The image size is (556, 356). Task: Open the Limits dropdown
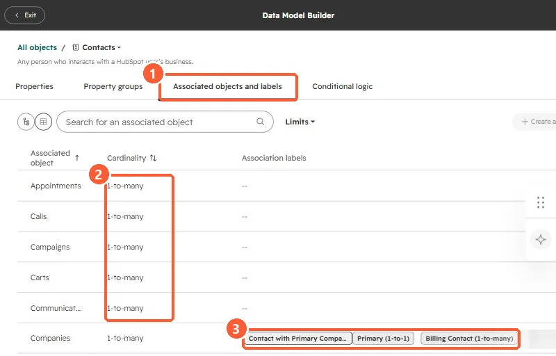(x=300, y=122)
